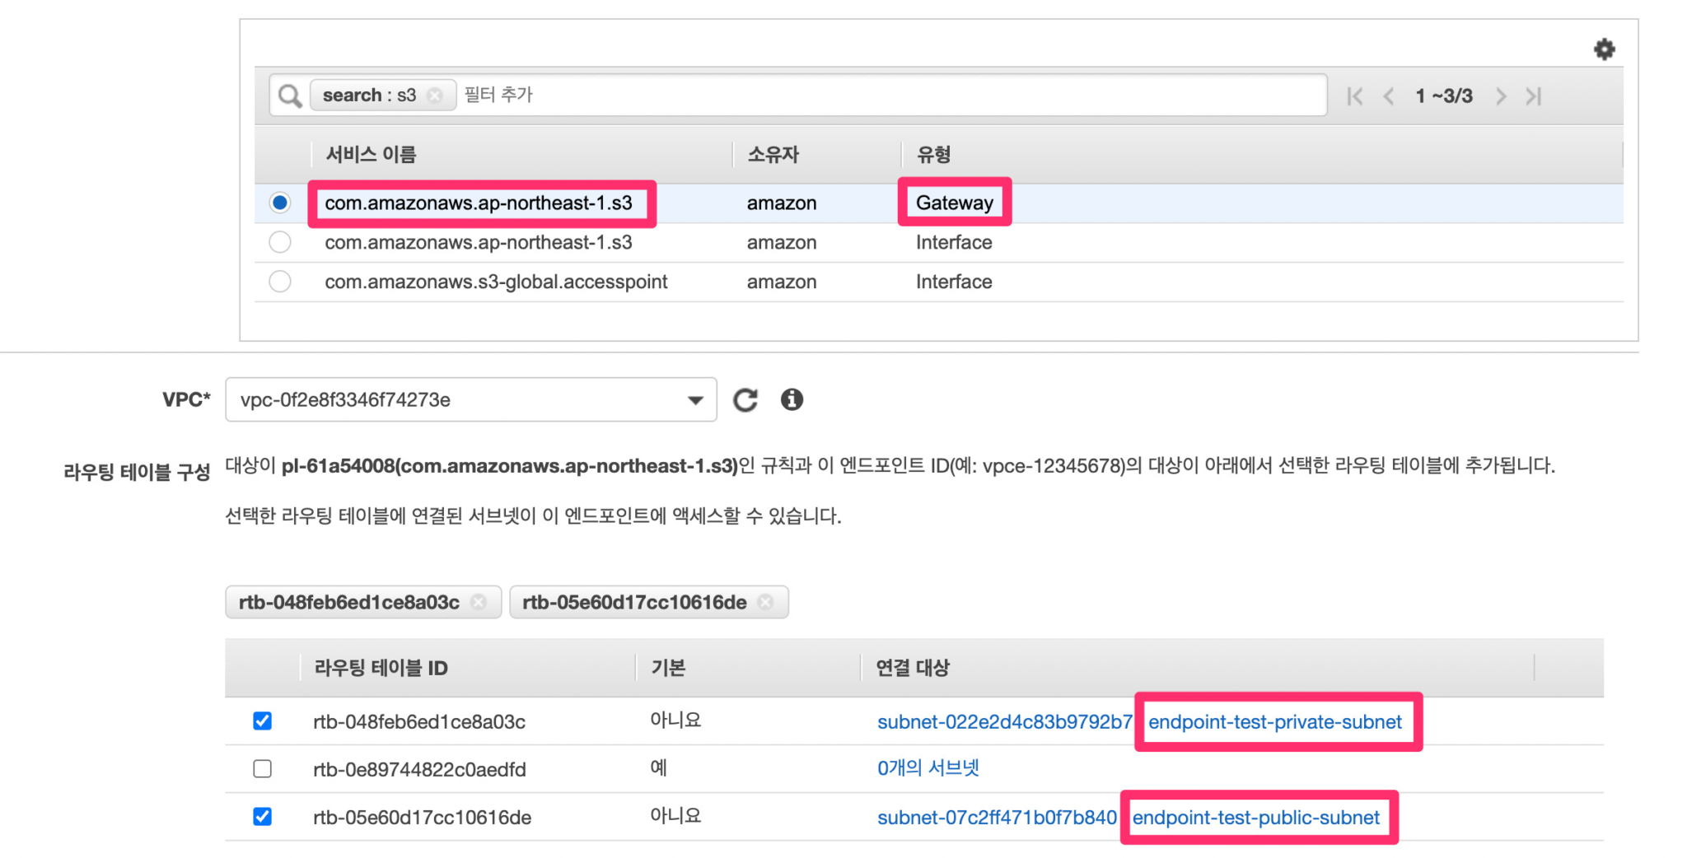Open the table settings gear icon
Viewport: 1687px width, 858px height.
pos(1603,49)
